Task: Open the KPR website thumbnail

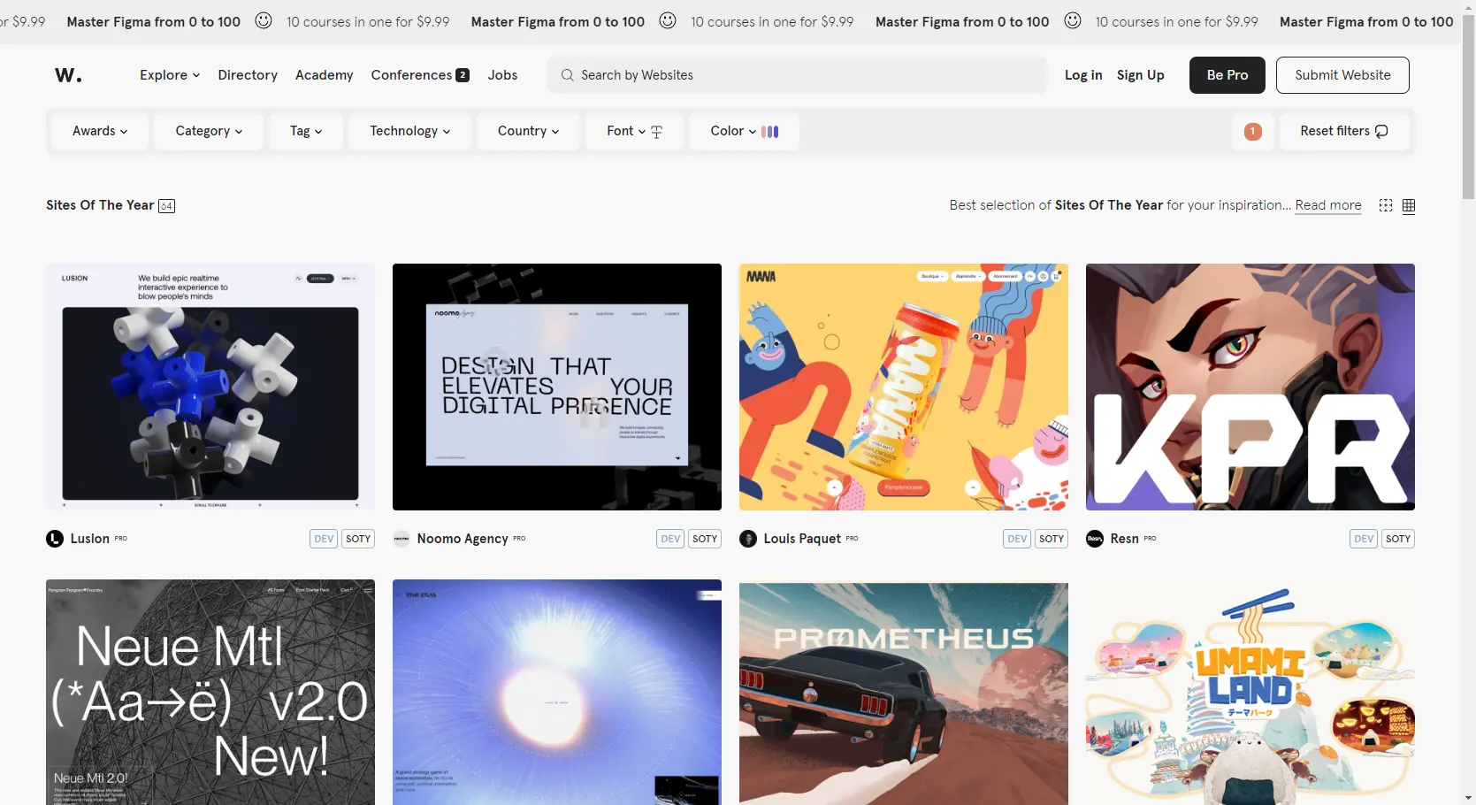Action: [1250, 387]
